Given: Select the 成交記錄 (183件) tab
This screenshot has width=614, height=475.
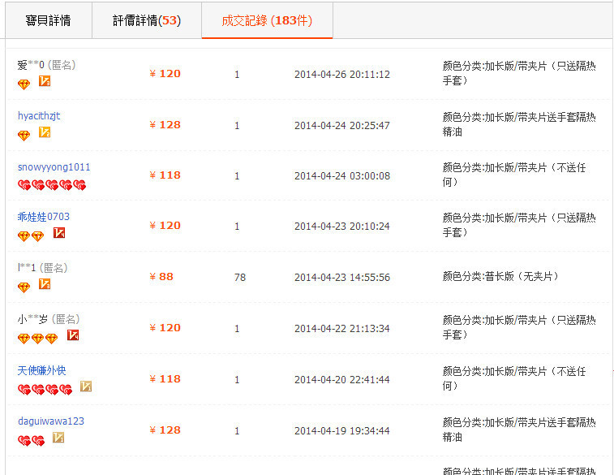Looking at the screenshot, I should click(x=267, y=20).
